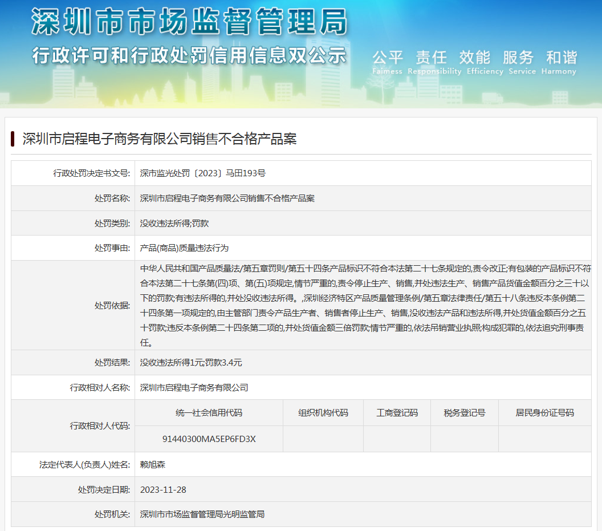Image resolution: width=602 pixels, height=531 pixels.
Task: Click the value 没收违法所得;罚款
Action: coord(174,223)
